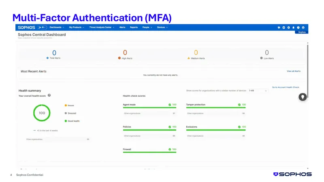Open the Reports menu item
The width and height of the screenshot is (324, 182).
tap(134, 27)
